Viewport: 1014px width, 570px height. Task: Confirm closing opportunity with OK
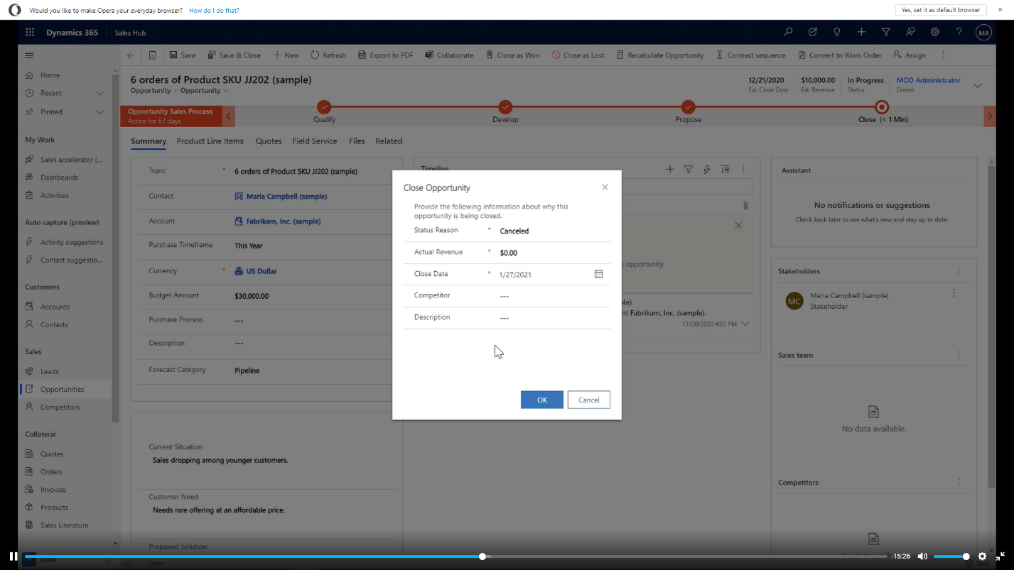[x=541, y=400]
